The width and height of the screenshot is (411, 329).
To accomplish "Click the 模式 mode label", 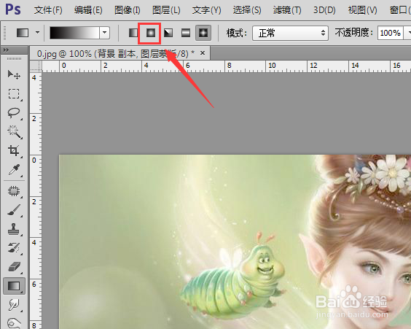I will 237,33.
